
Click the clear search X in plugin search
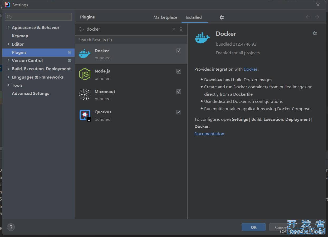coord(174,29)
